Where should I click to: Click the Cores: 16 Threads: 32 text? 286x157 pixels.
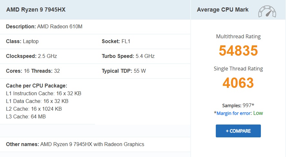(33, 71)
